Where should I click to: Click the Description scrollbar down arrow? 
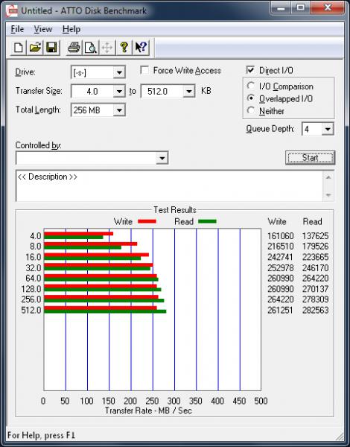tap(328, 195)
